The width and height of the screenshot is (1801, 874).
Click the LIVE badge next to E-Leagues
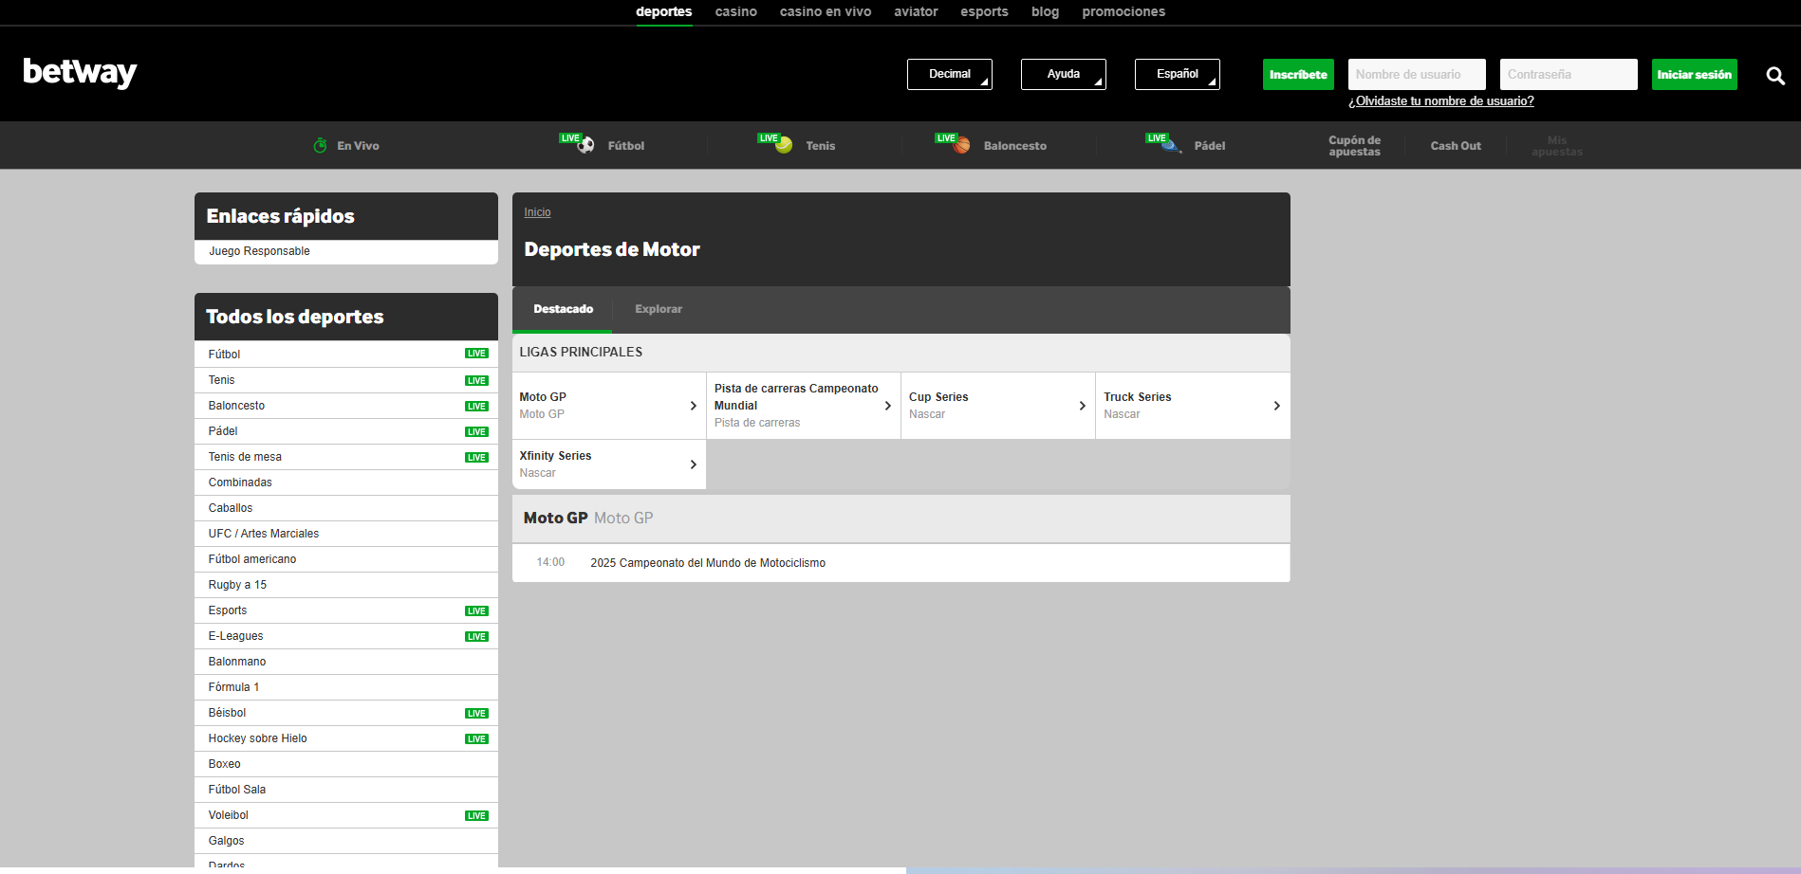coord(476,637)
